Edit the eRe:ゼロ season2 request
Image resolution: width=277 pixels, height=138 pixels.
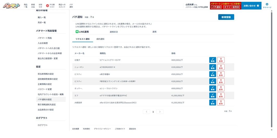click(x=213, y=103)
